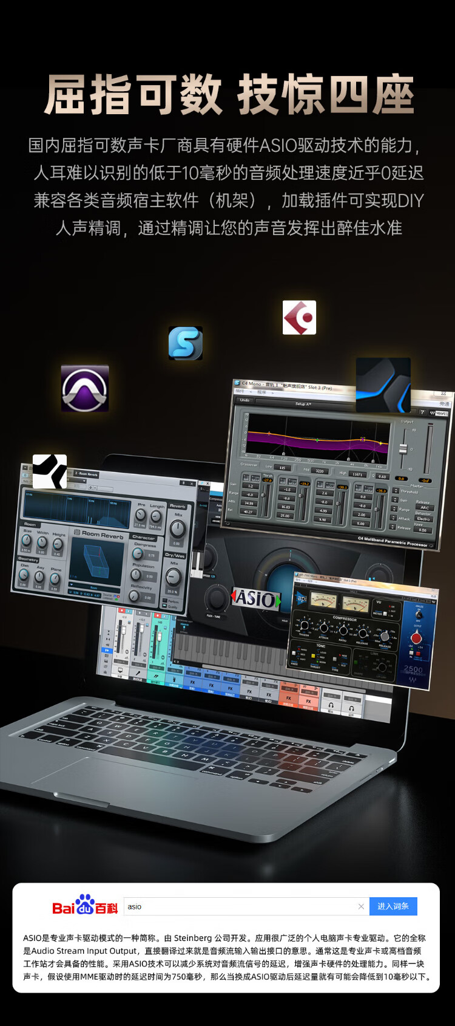Click the red knob on API 2500
Viewport: 455px width, 1026px height.
(x=416, y=638)
